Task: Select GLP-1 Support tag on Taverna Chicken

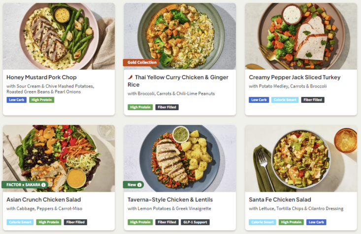Action: [195, 222]
